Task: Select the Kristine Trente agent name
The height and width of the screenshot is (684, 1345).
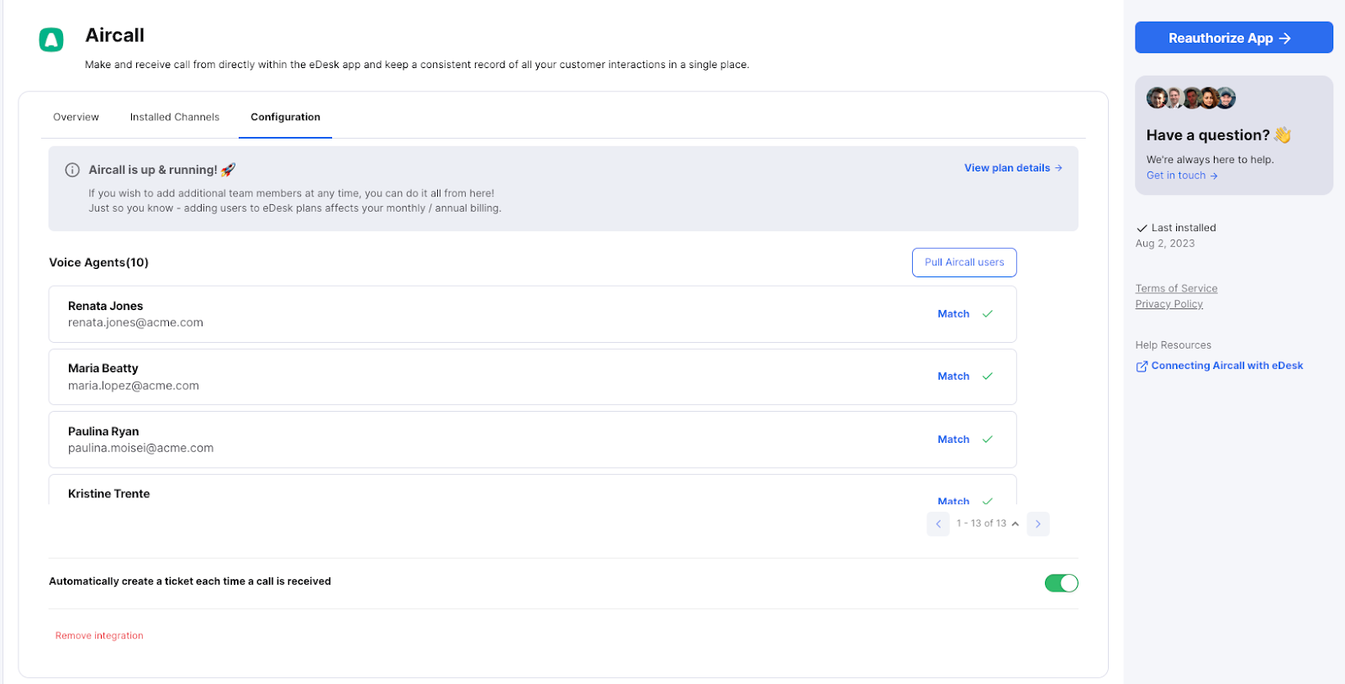Action: [108, 494]
